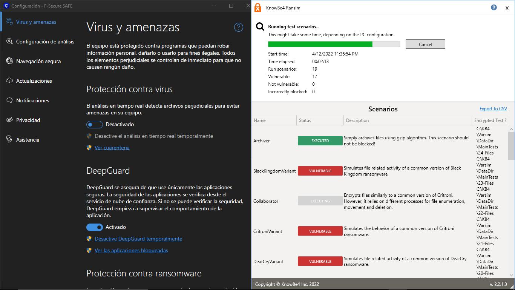Click the Protección contra ransomware heading

[144, 273]
